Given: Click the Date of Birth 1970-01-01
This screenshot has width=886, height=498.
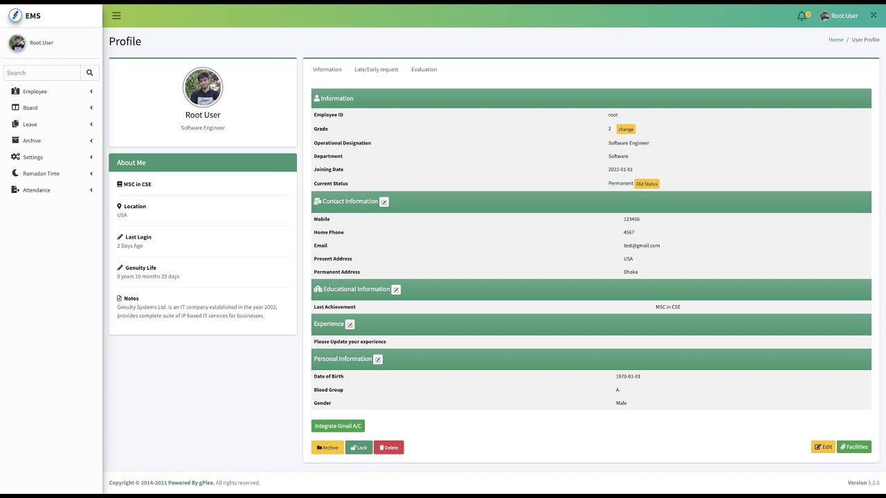Looking at the screenshot, I should pos(628,377).
